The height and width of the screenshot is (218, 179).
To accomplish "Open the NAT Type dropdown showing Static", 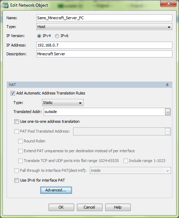I will (x=63, y=103).
